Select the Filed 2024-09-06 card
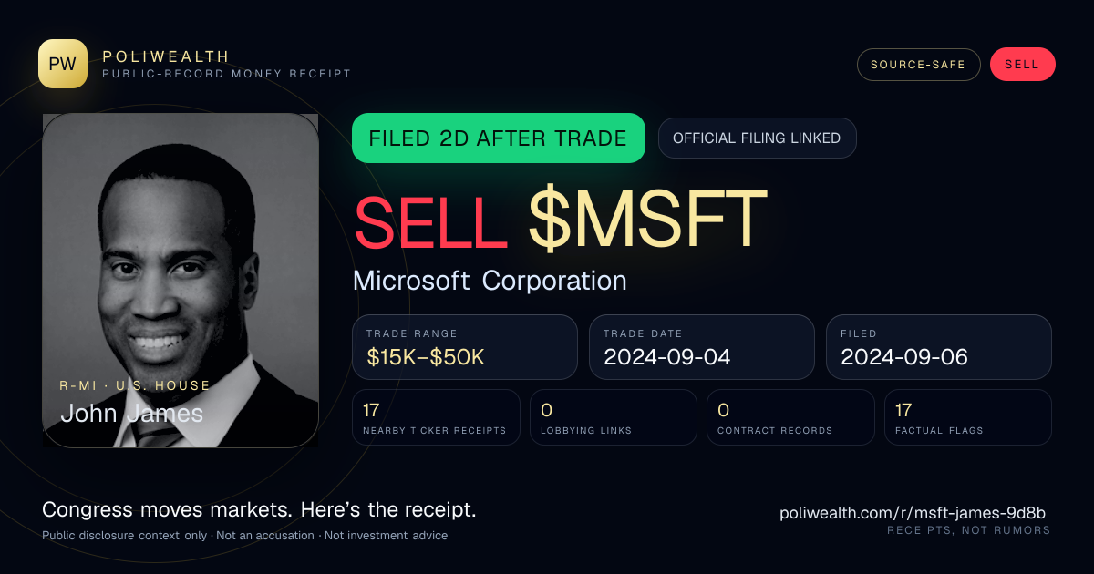Viewport: 1094px width, 574px height. click(938, 347)
